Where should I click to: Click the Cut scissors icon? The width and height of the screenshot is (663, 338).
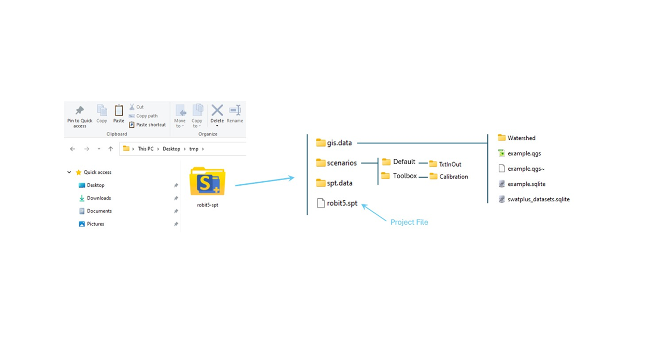tap(132, 107)
